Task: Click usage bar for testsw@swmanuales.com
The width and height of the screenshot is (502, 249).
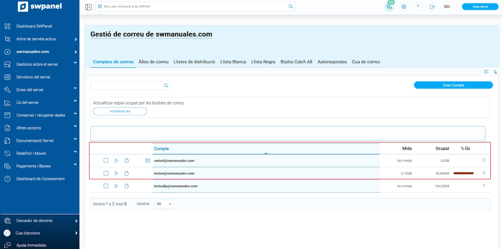Action: pyautogui.click(x=465, y=173)
